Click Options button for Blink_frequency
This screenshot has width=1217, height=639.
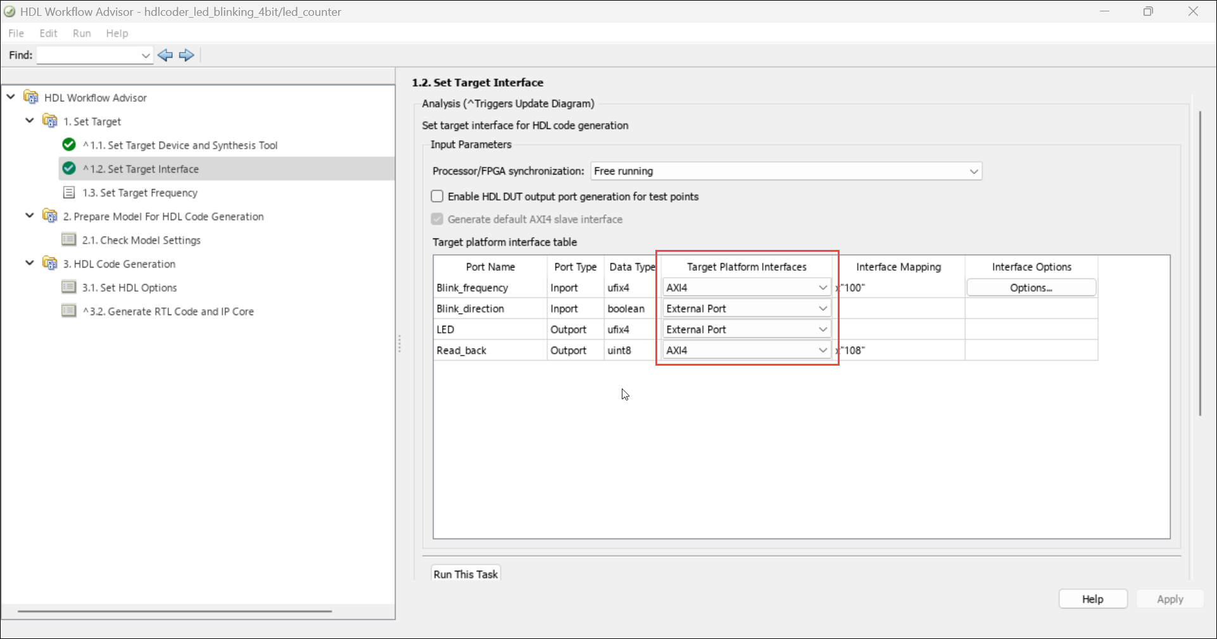click(1031, 288)
